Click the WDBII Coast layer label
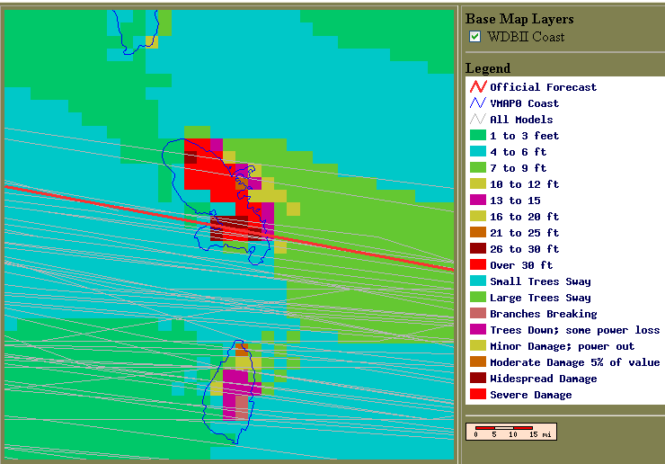665x464 pixels. click(526, 37)
